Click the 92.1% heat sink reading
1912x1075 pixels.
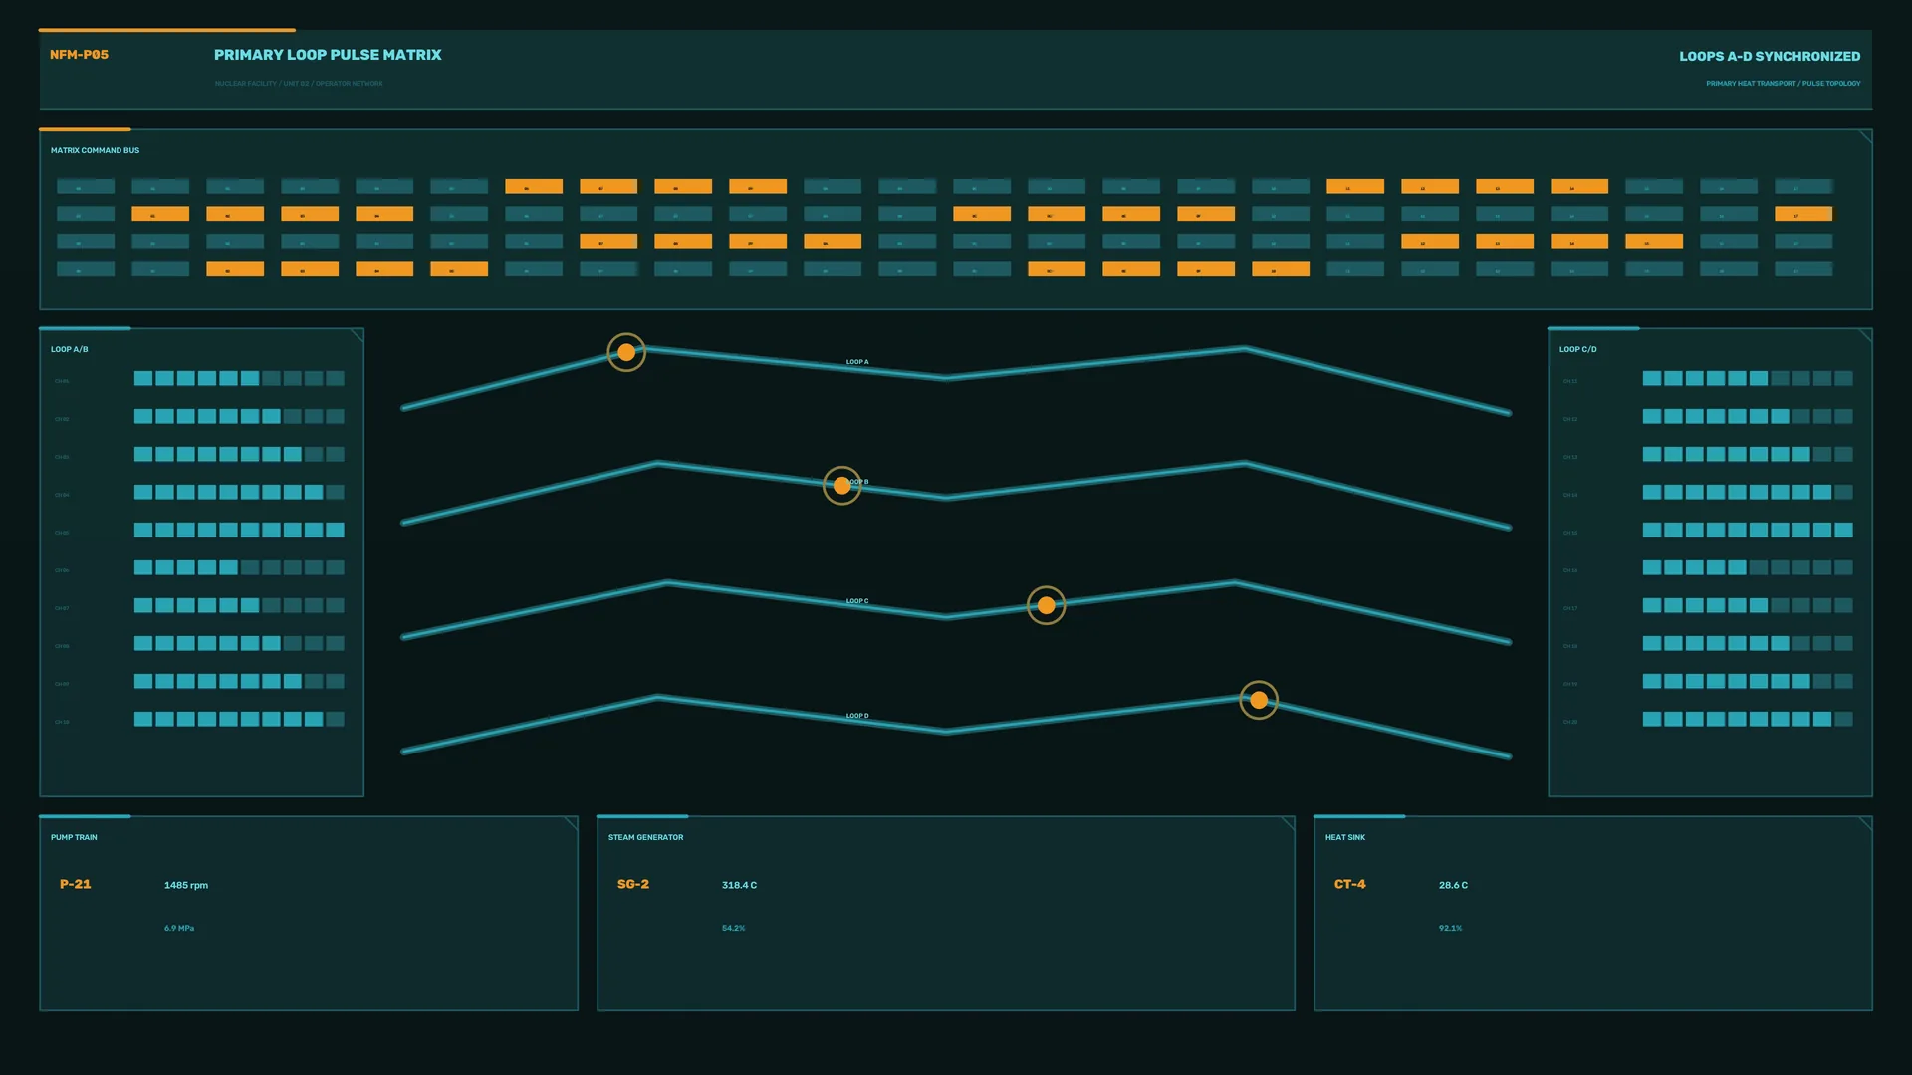(1450, 928)
